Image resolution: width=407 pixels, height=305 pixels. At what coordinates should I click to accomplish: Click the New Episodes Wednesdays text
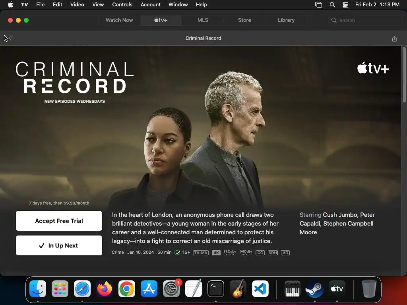pos(74,101)
